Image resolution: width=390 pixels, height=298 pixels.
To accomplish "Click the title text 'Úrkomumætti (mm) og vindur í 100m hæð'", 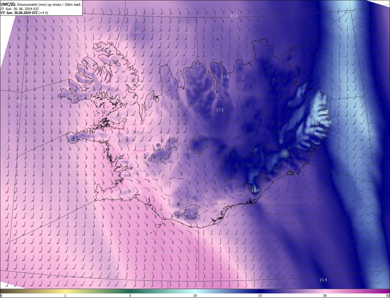I will click(x=49, y=4).
